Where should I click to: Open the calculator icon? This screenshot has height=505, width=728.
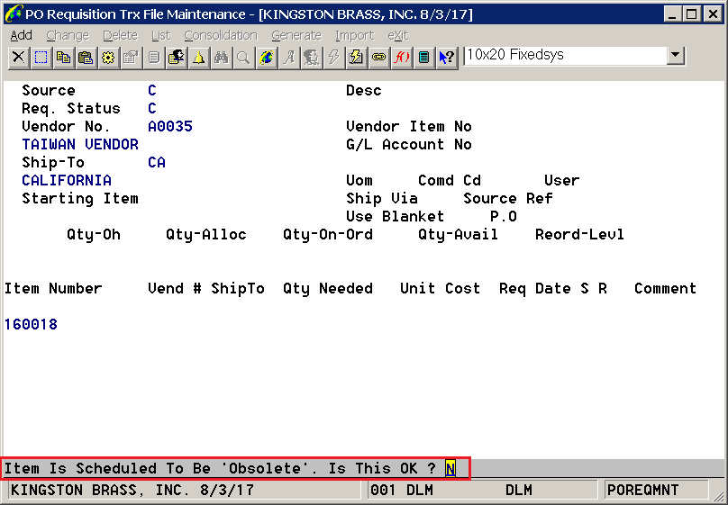tap(423, 58)
